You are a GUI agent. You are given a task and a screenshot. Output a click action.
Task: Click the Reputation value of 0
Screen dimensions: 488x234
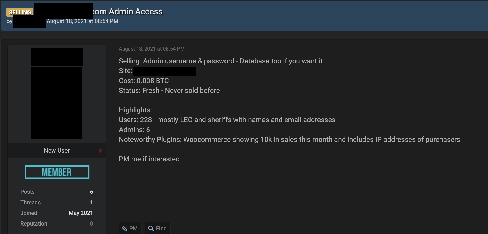click(91, 223)
